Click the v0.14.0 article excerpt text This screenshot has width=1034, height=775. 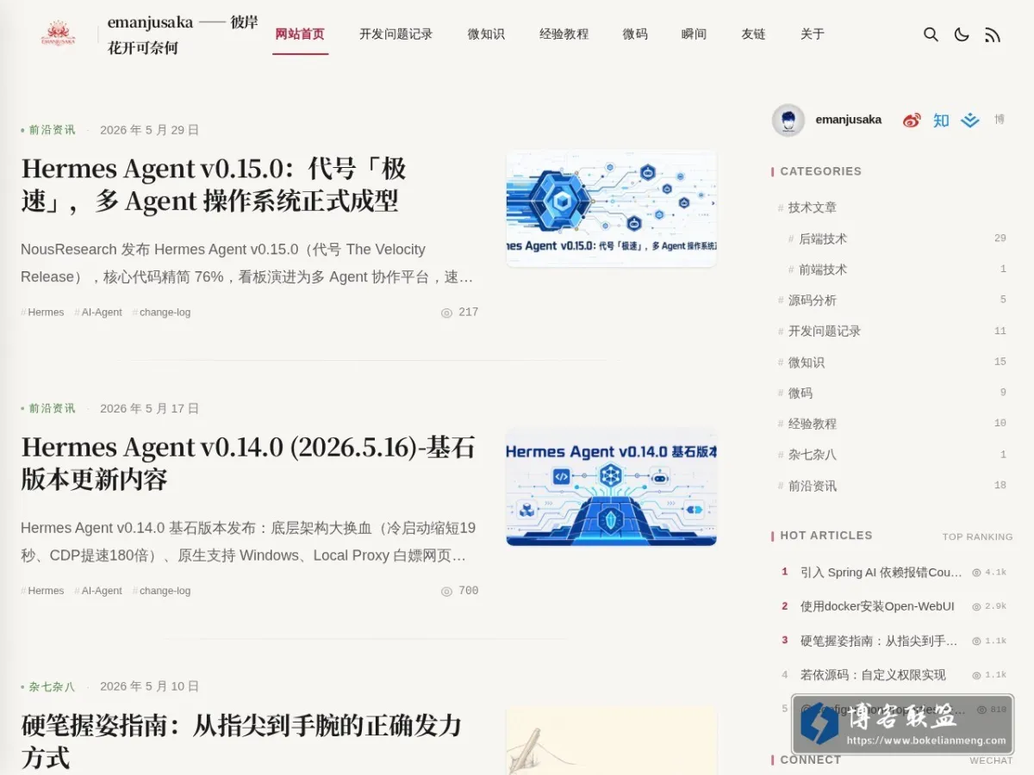(248, 542)
